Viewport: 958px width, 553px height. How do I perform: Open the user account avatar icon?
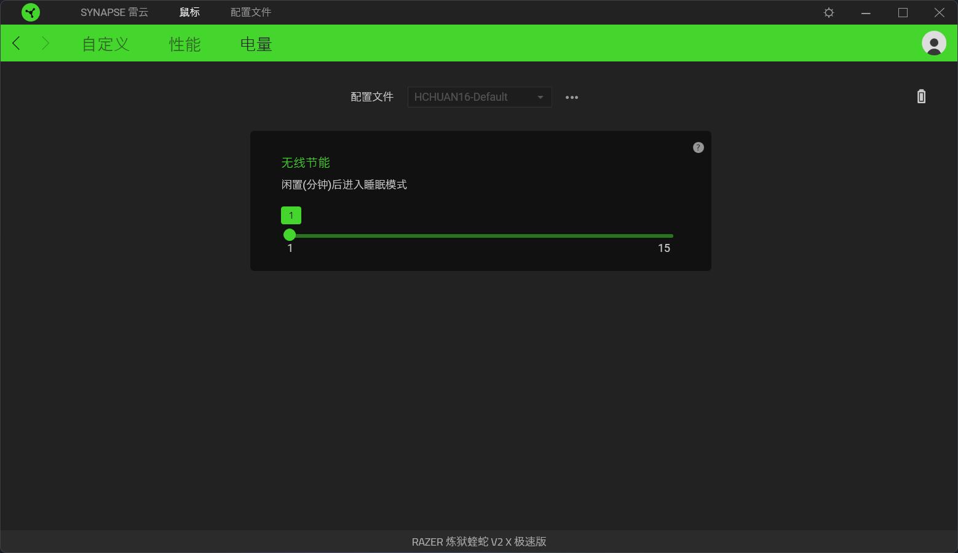[x=933, y=43]
